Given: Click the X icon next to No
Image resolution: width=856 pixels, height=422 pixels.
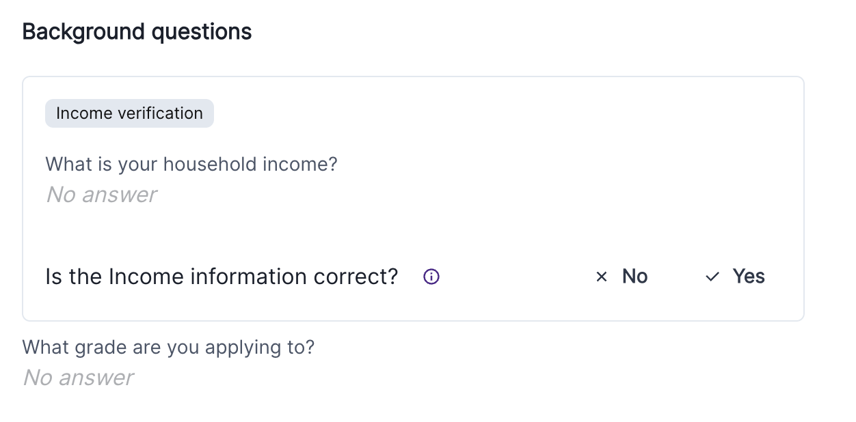Looking at the screenshot, I should pyautogui.click(x=602, y=277).
